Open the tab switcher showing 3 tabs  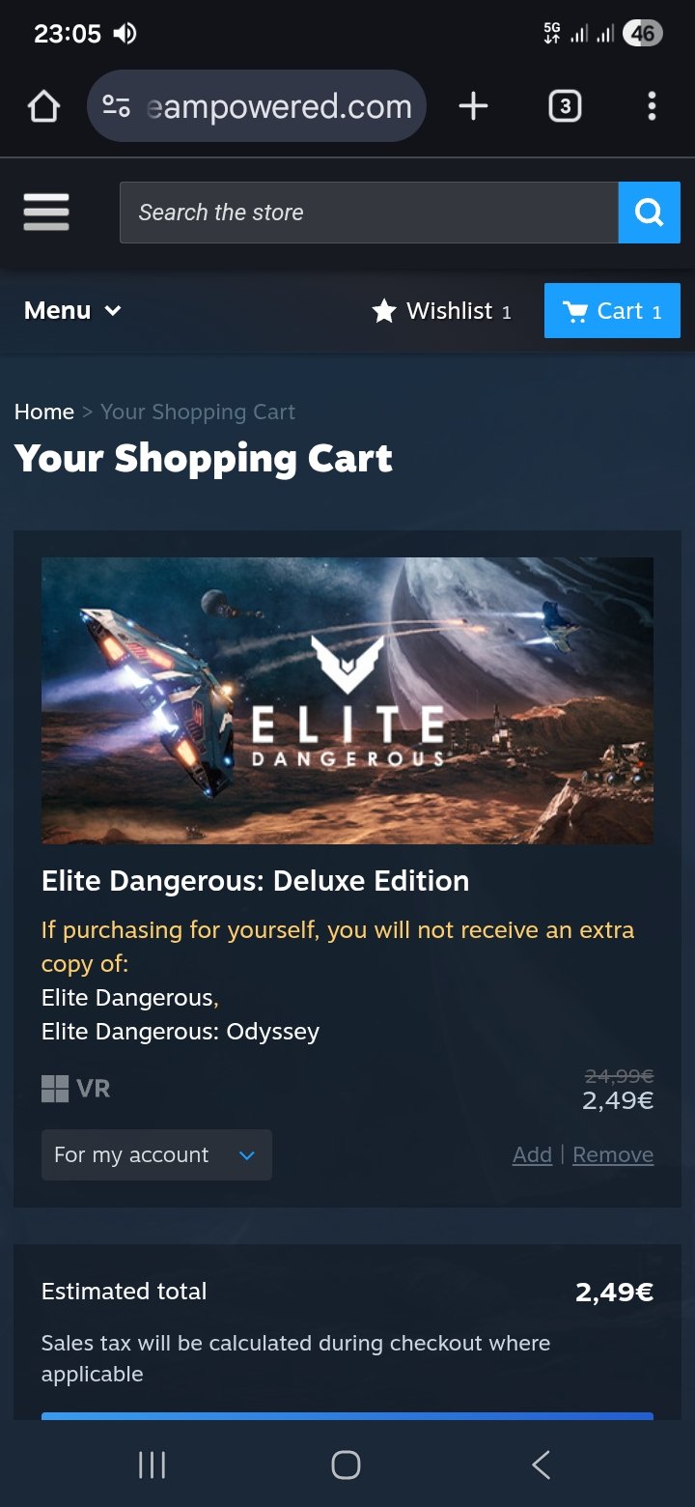click(x=565, y=106)
